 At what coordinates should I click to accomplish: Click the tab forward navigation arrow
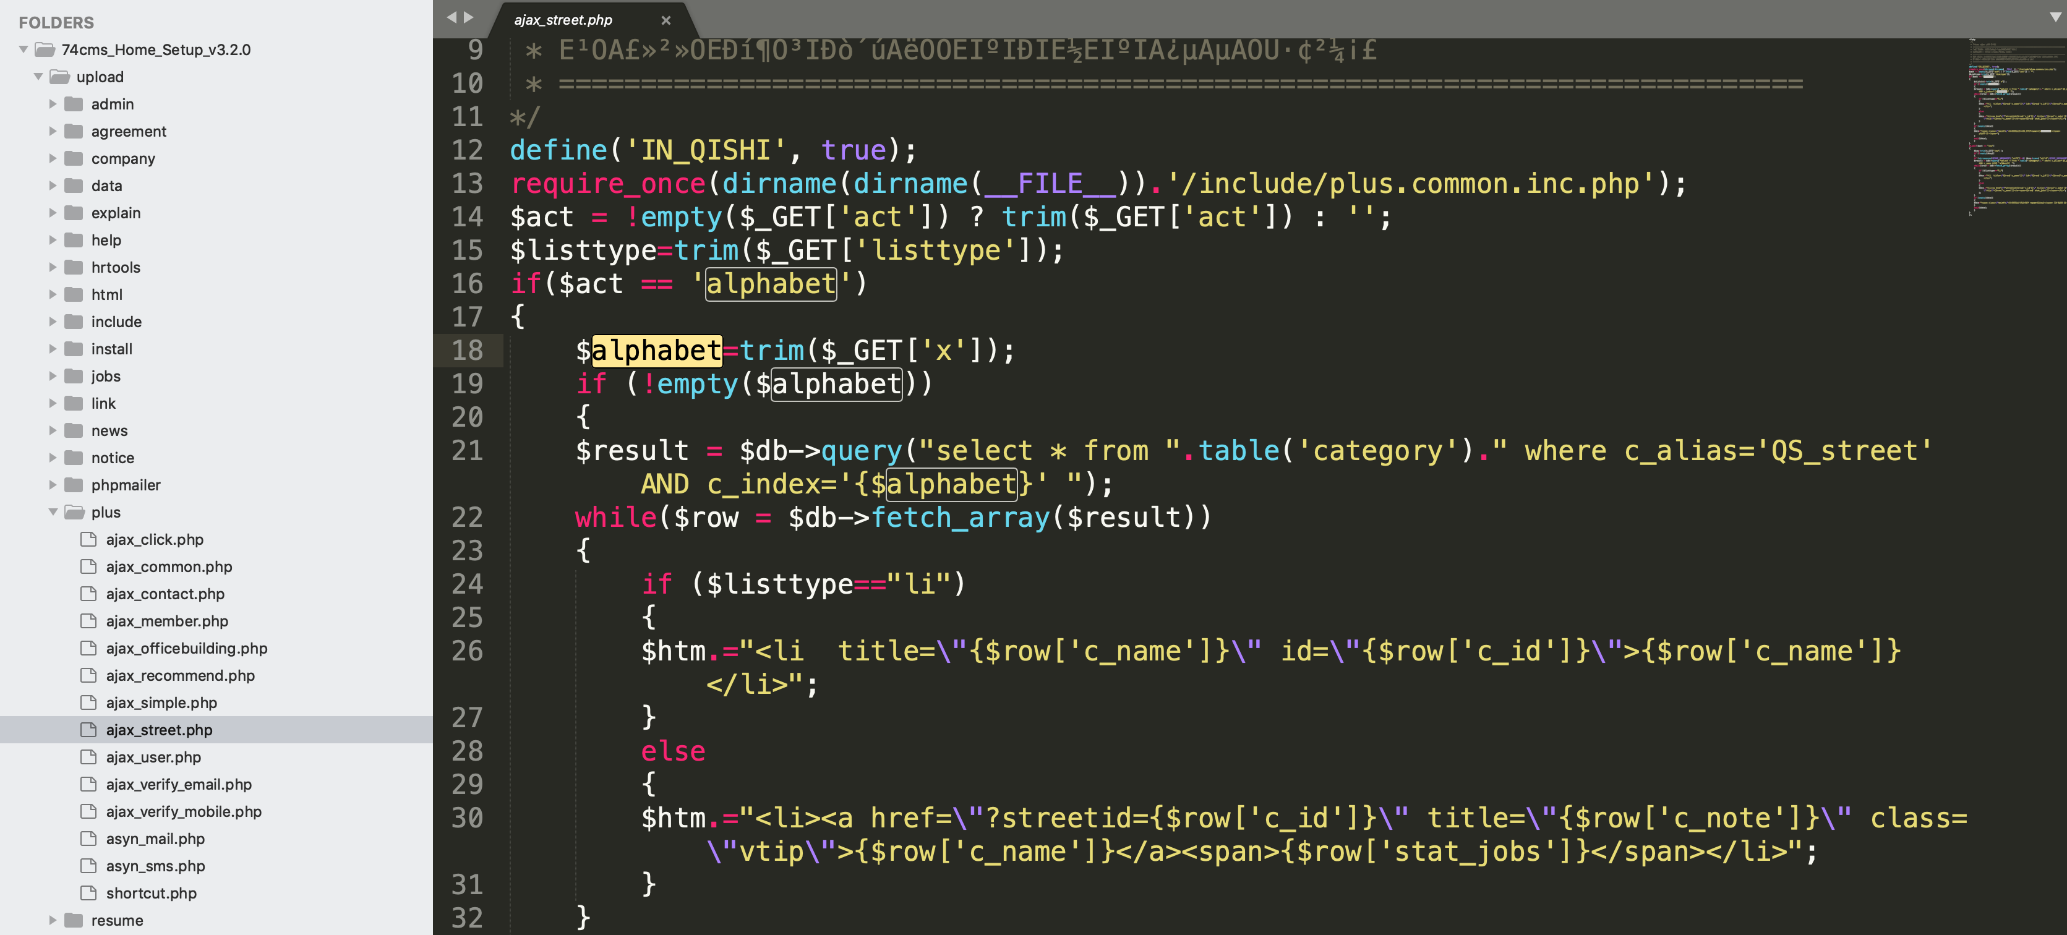(469, 17)
